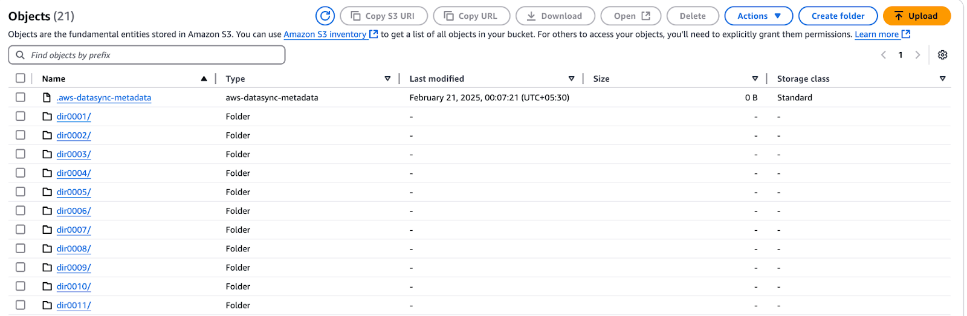
Task: Click the folder icon beside dir0001/
Action: (x=47, y=116)
